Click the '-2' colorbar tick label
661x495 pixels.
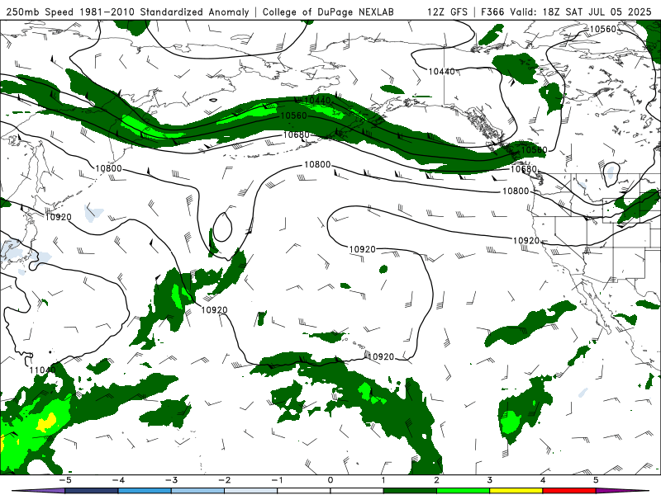click(224, 480)
